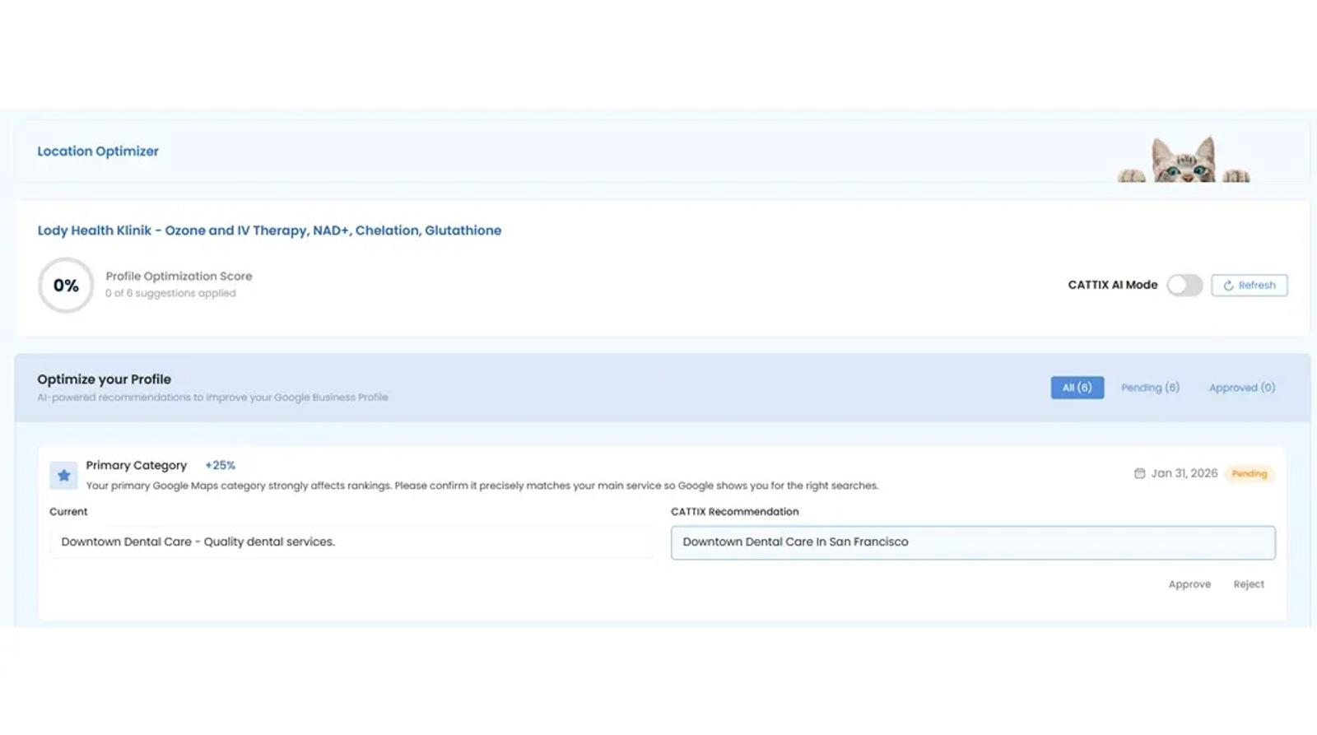1317x735 pixels.
Task: Click the Optimize your Profile heading
Action: point(104,379)
